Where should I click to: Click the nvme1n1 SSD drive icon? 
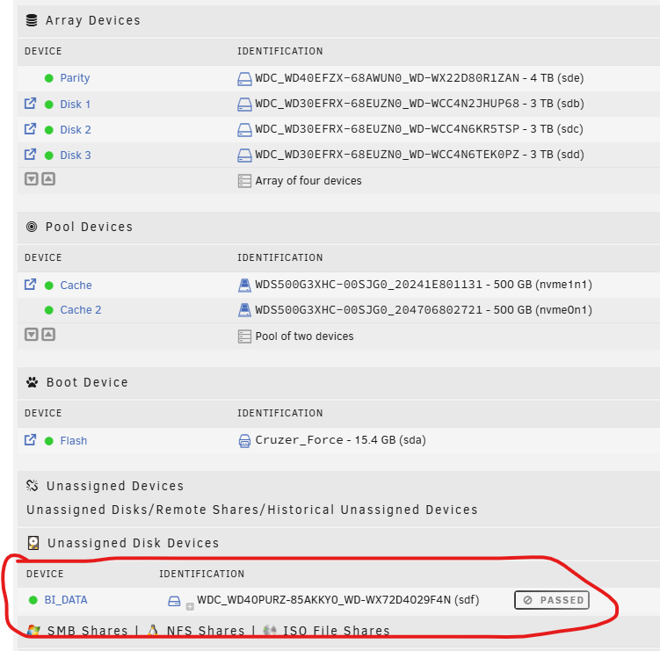(x=244, y=286)
